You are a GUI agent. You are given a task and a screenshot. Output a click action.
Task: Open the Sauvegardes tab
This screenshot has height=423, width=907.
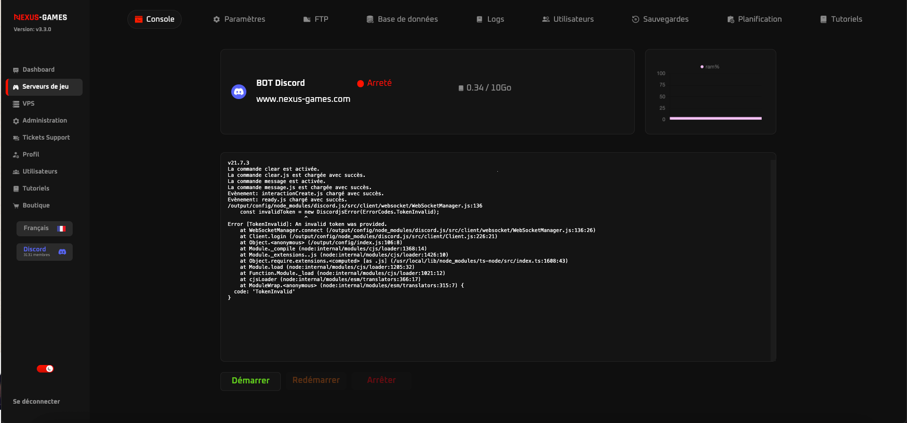click(660, 19)
